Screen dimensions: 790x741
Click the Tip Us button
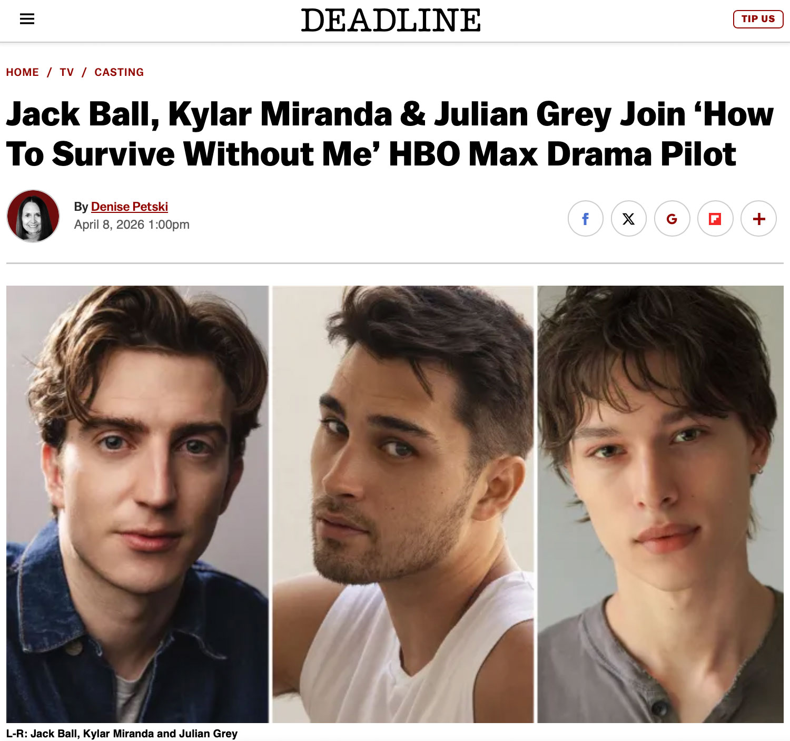pos(758,19)
